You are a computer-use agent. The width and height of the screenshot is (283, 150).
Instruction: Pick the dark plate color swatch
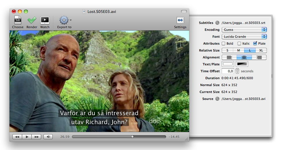242,64
